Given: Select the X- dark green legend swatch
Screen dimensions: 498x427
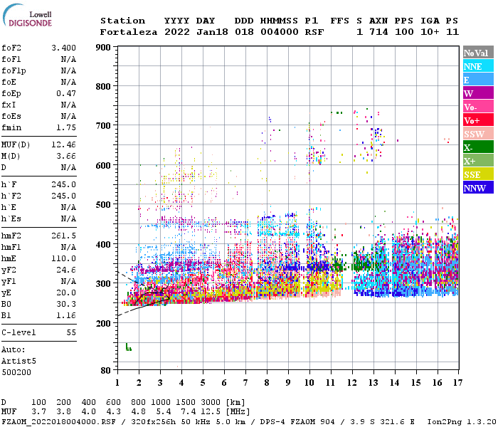Looking at the screenshot, I should click(478, 147).
